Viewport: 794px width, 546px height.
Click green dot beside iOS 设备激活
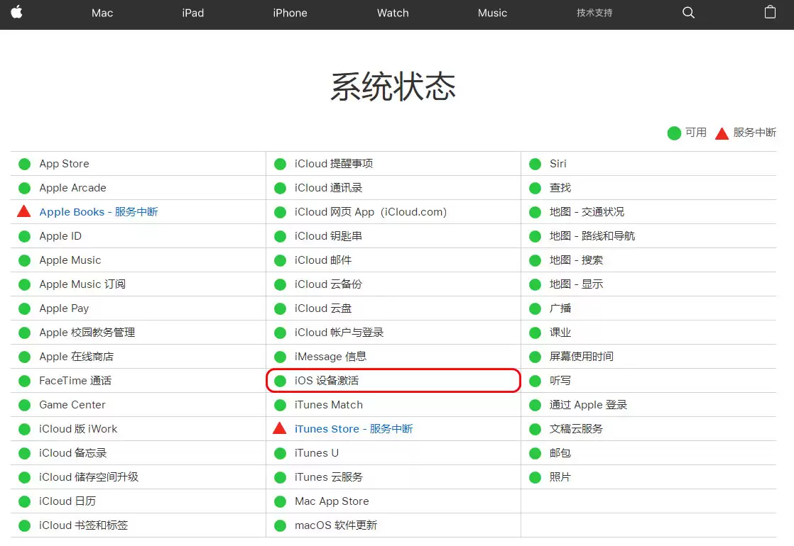[x=280, y=381]
